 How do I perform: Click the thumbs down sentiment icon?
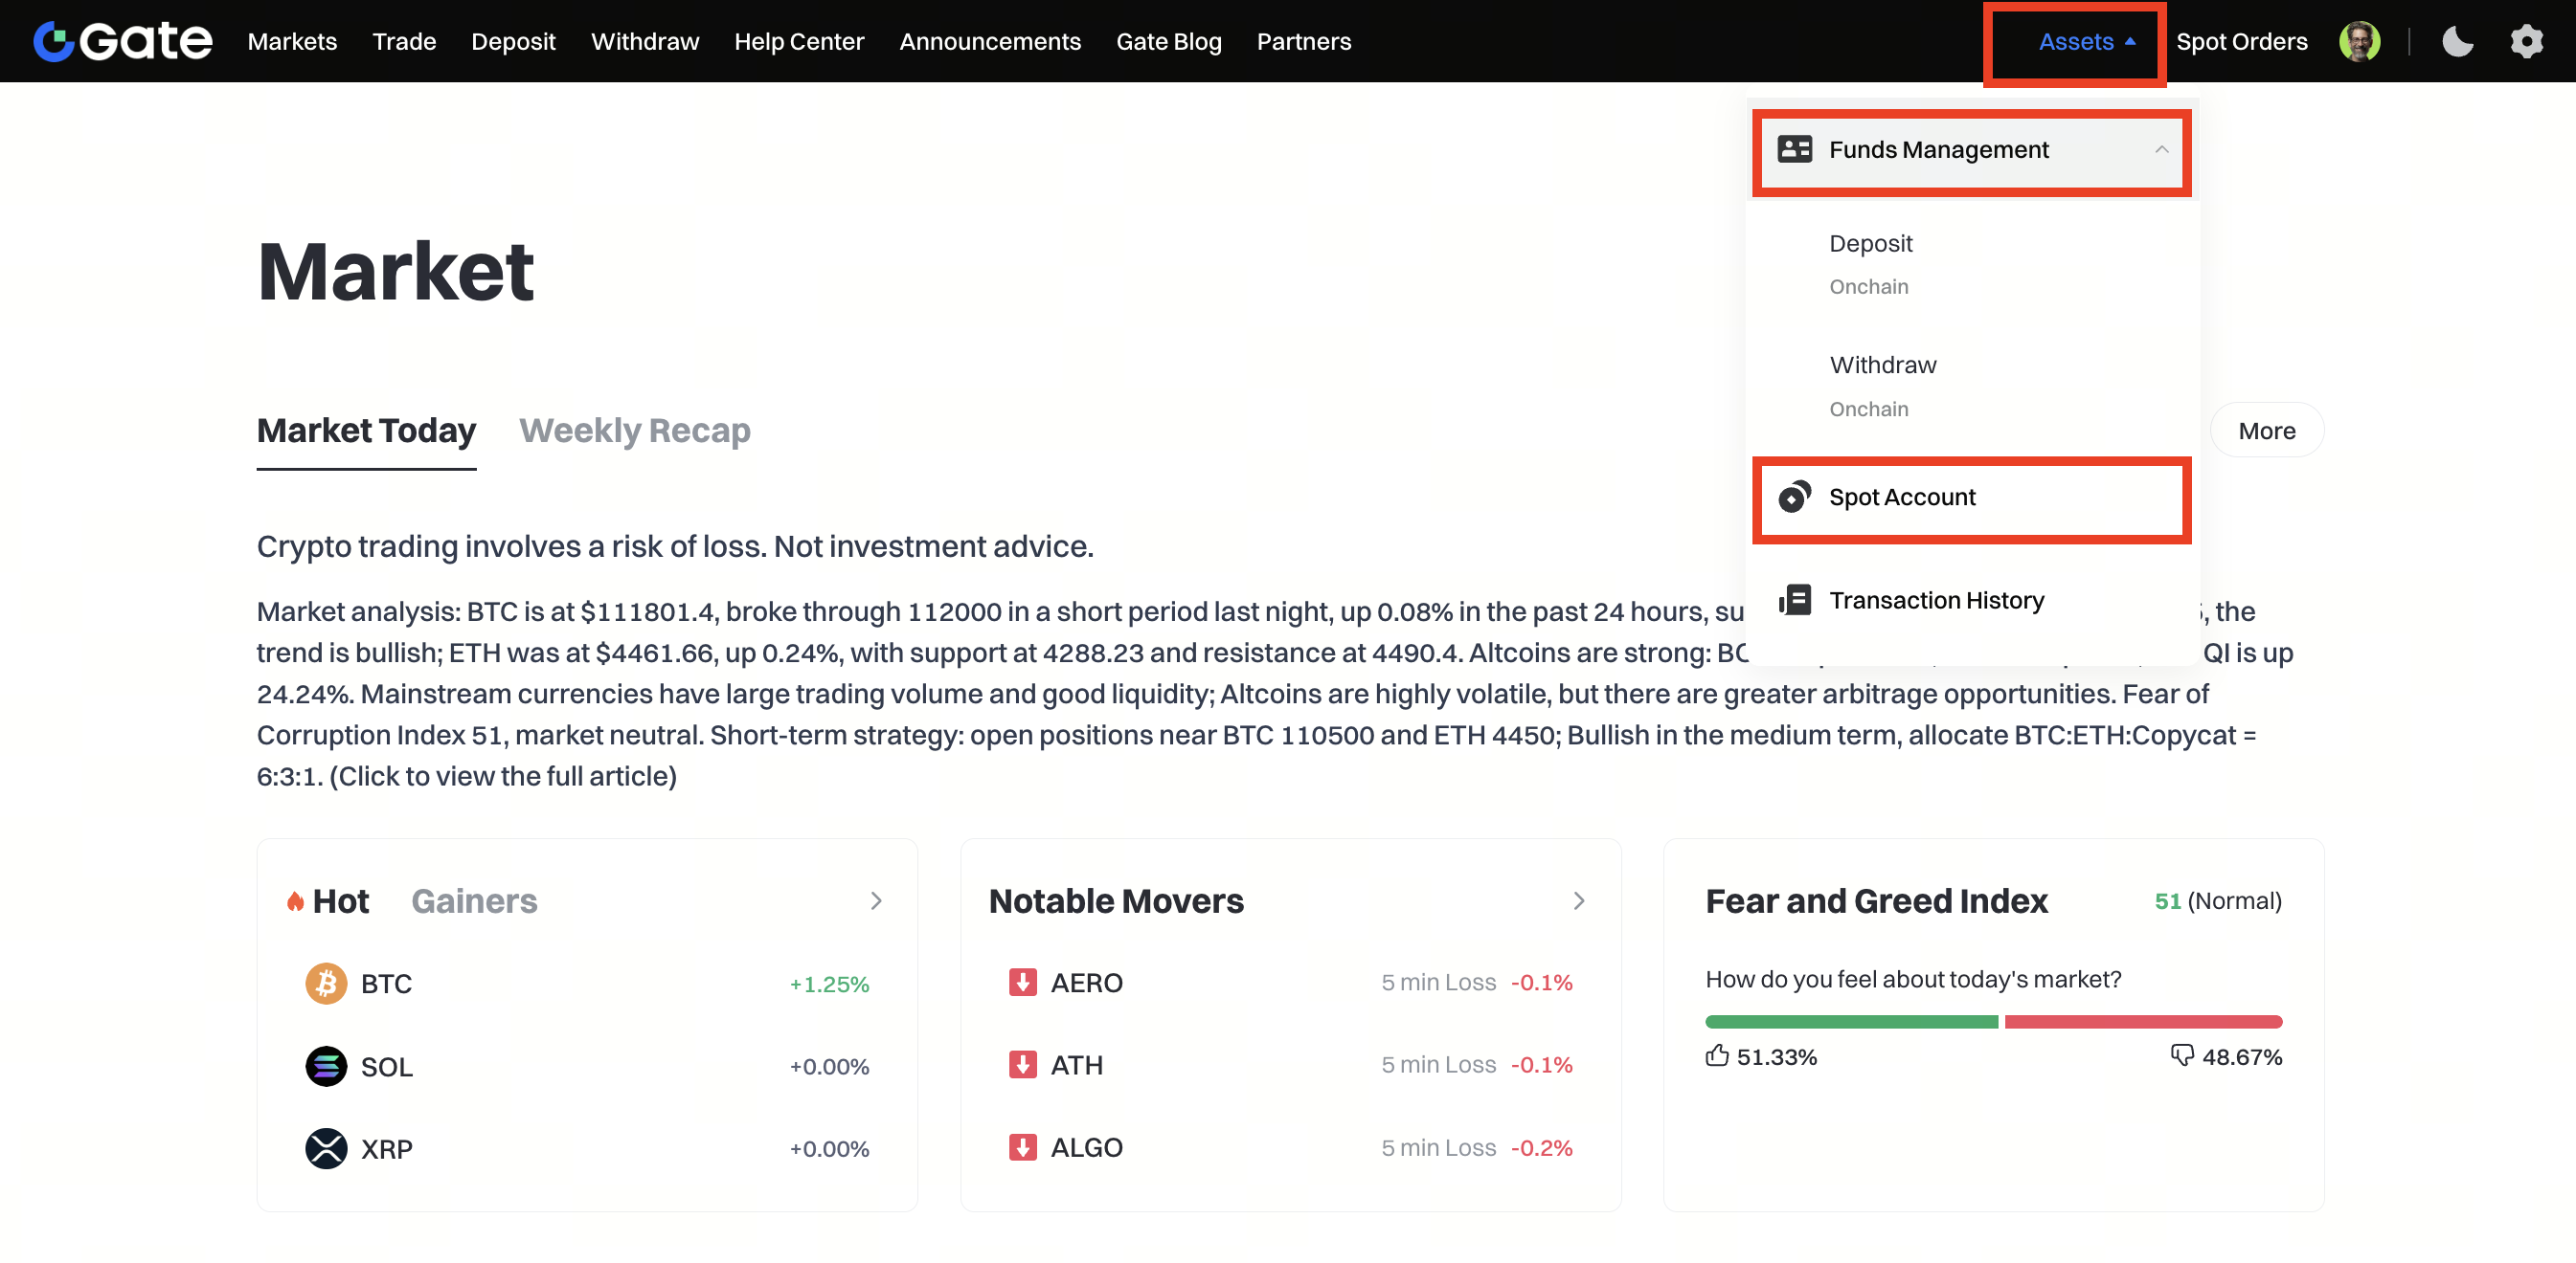coord(2181,1055)
